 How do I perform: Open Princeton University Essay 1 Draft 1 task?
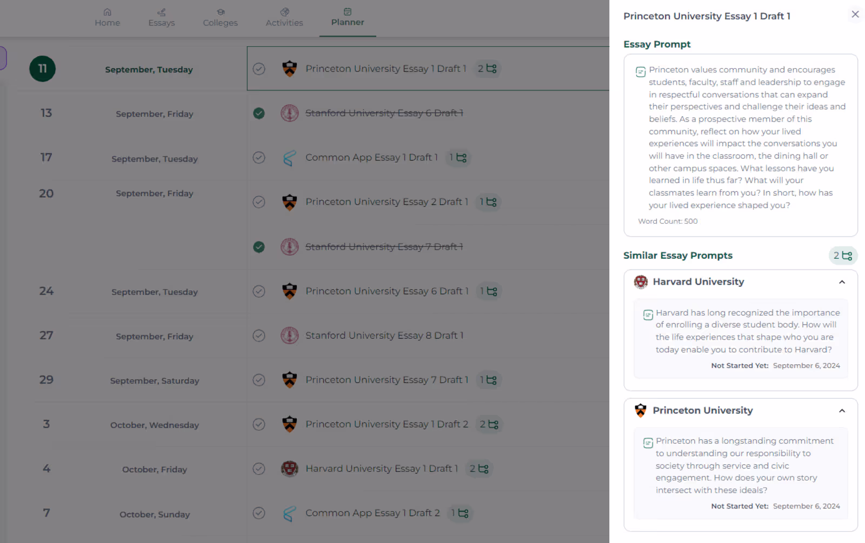point(385,69)
